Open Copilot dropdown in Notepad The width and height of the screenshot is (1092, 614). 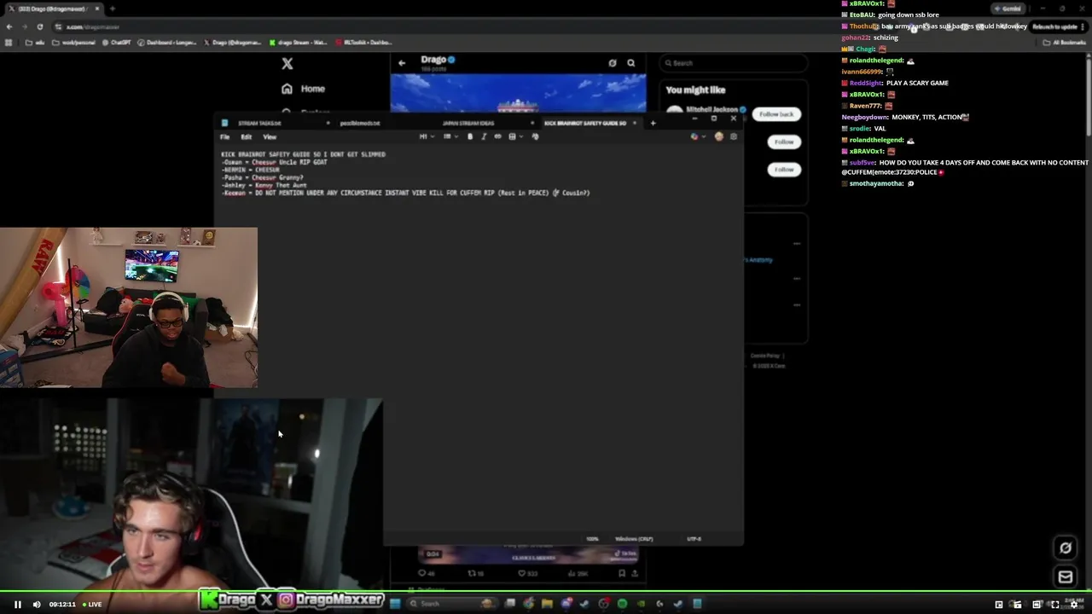point(697,136)
